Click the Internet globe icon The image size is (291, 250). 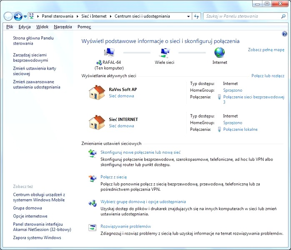click(x=220, y=52)
